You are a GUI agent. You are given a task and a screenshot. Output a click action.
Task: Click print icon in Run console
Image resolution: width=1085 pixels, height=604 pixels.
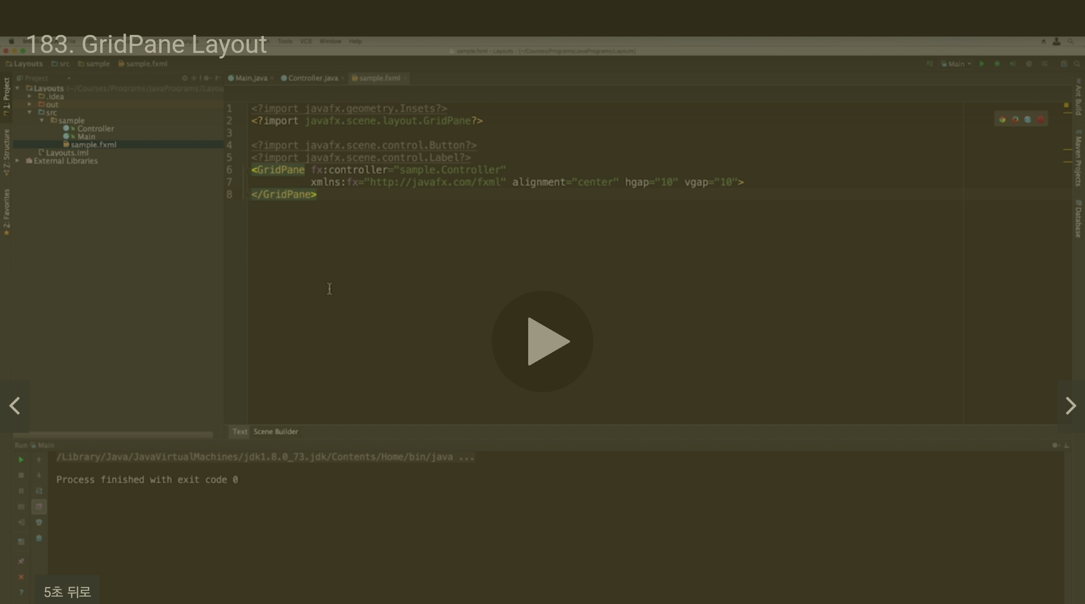pos(39,522)
